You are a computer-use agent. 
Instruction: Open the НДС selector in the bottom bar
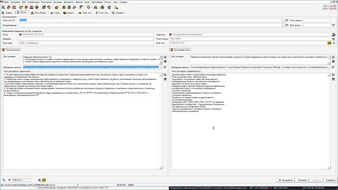pyautogui.click(x=22, y=180)
